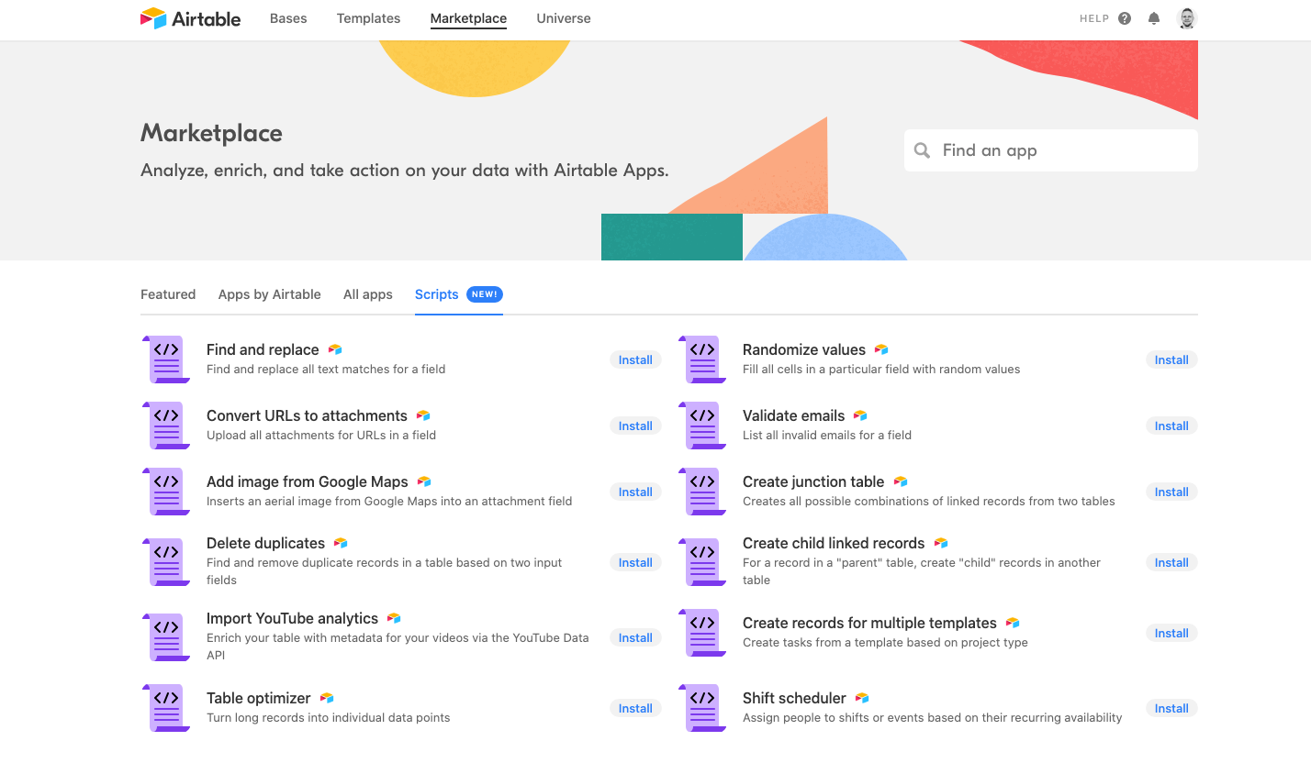Open Universe in the top navigation
Image resolution: width=1311 pixels, height=774 pixels.
click(x=564, y=18)
